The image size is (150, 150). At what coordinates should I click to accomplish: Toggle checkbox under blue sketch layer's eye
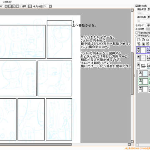pyautogui.click(x=140, y=75)
